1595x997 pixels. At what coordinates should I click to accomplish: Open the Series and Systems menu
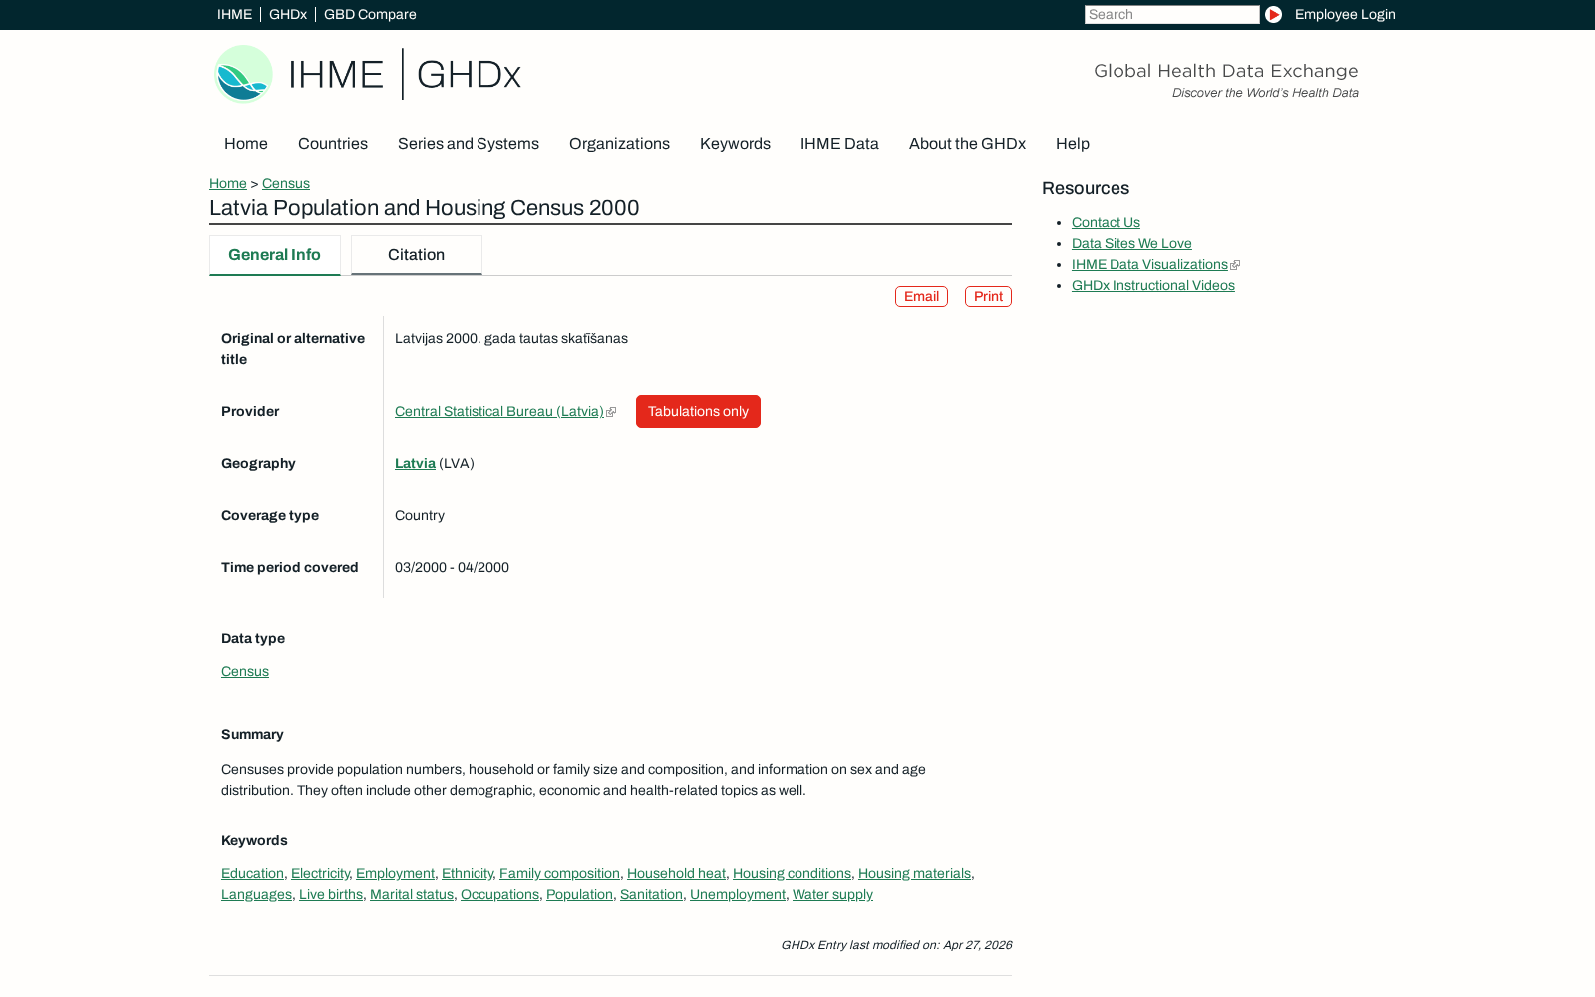click(469, 144)
